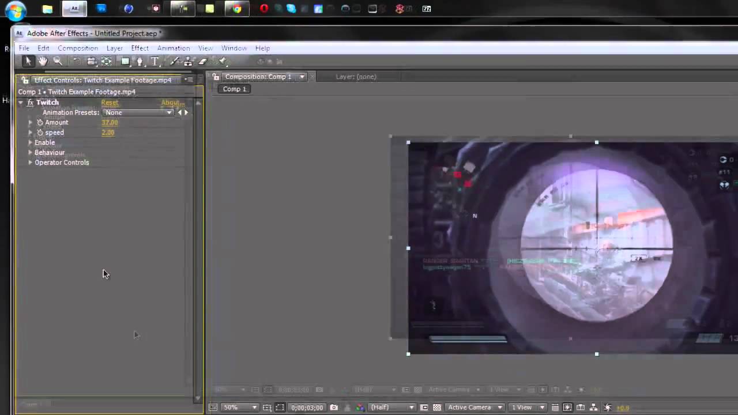738x415 pixels.
Task: Select the Horizontal Type tool
Action: coord(155,61)
